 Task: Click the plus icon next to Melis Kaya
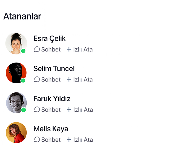69,140
